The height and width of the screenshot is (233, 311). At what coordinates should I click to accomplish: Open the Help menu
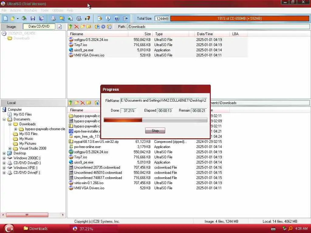[x=70, y=10]
